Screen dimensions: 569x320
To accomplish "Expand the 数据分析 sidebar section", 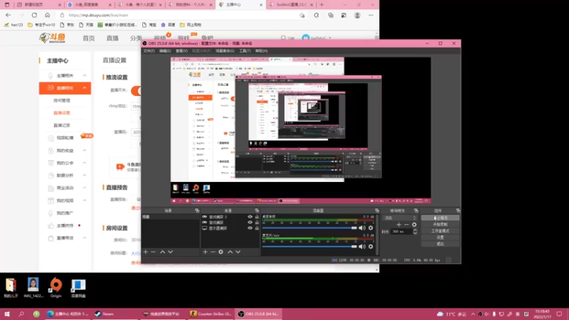I will coord(84,175).
